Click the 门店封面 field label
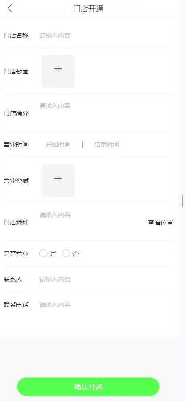185x401 pixels. (16, 72)
